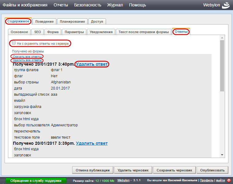Click the site size '12 / 1000 Mb' value
233x184 pixels.
pos(105,181)
